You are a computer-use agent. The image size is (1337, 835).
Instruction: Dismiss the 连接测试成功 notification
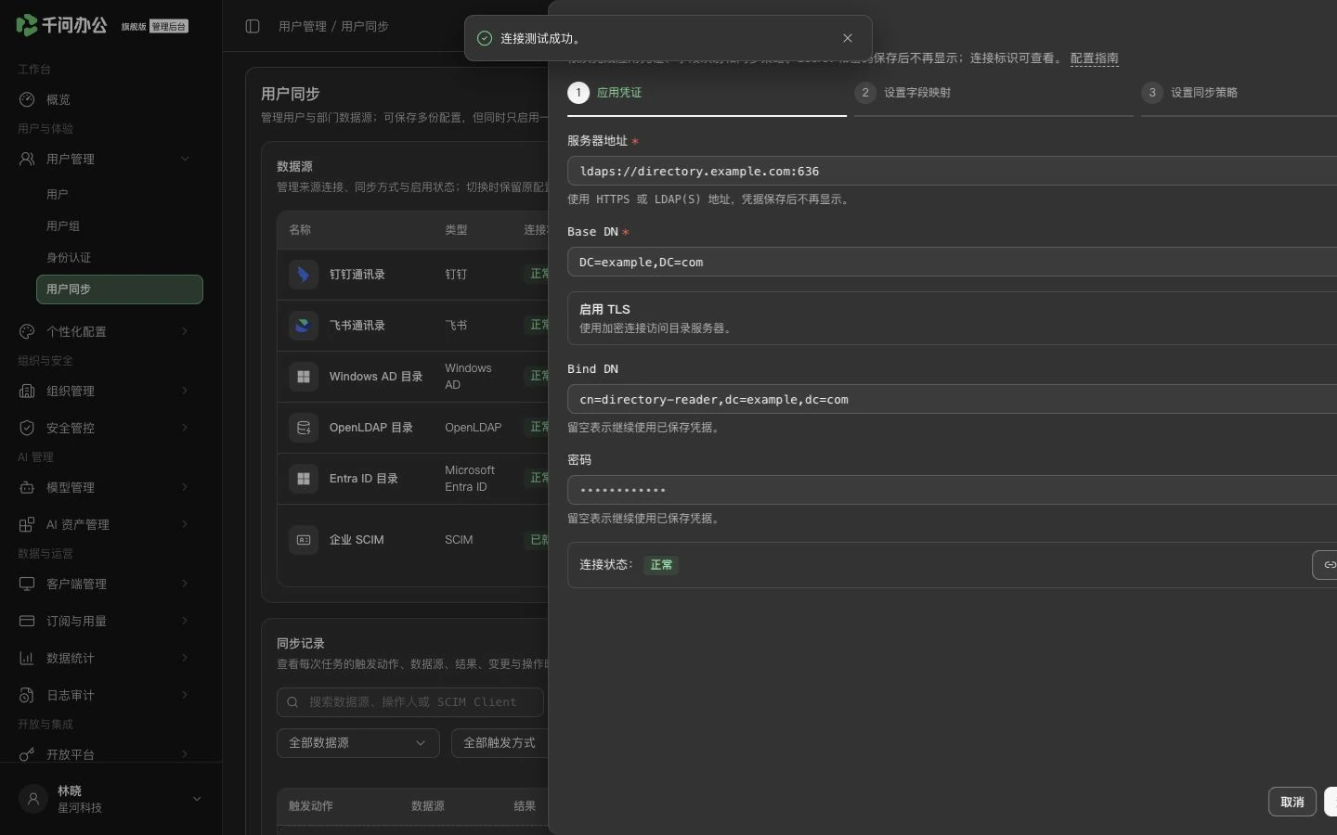(848, 38)
